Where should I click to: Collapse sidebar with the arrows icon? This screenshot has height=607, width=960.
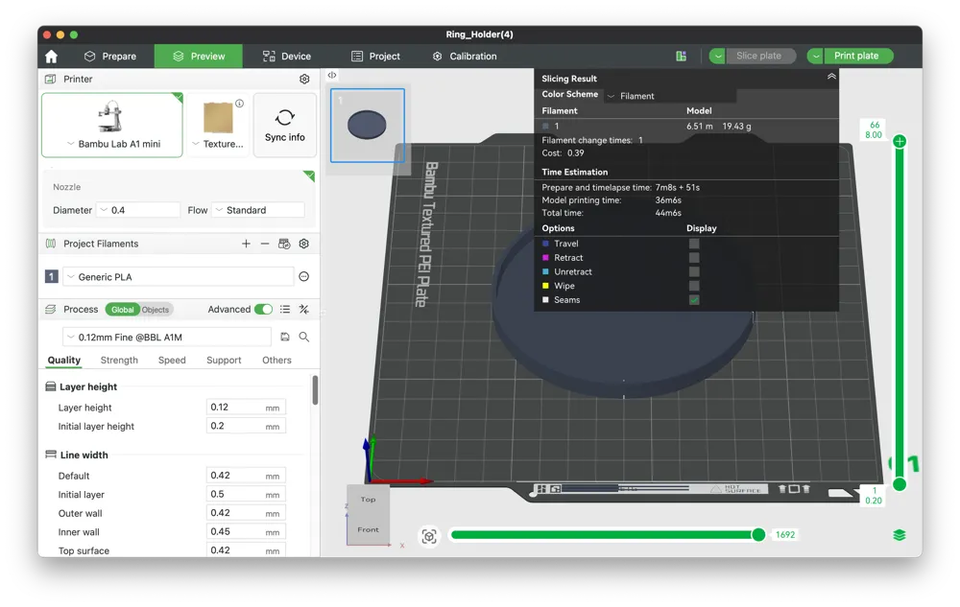click(x=332, y=75)
